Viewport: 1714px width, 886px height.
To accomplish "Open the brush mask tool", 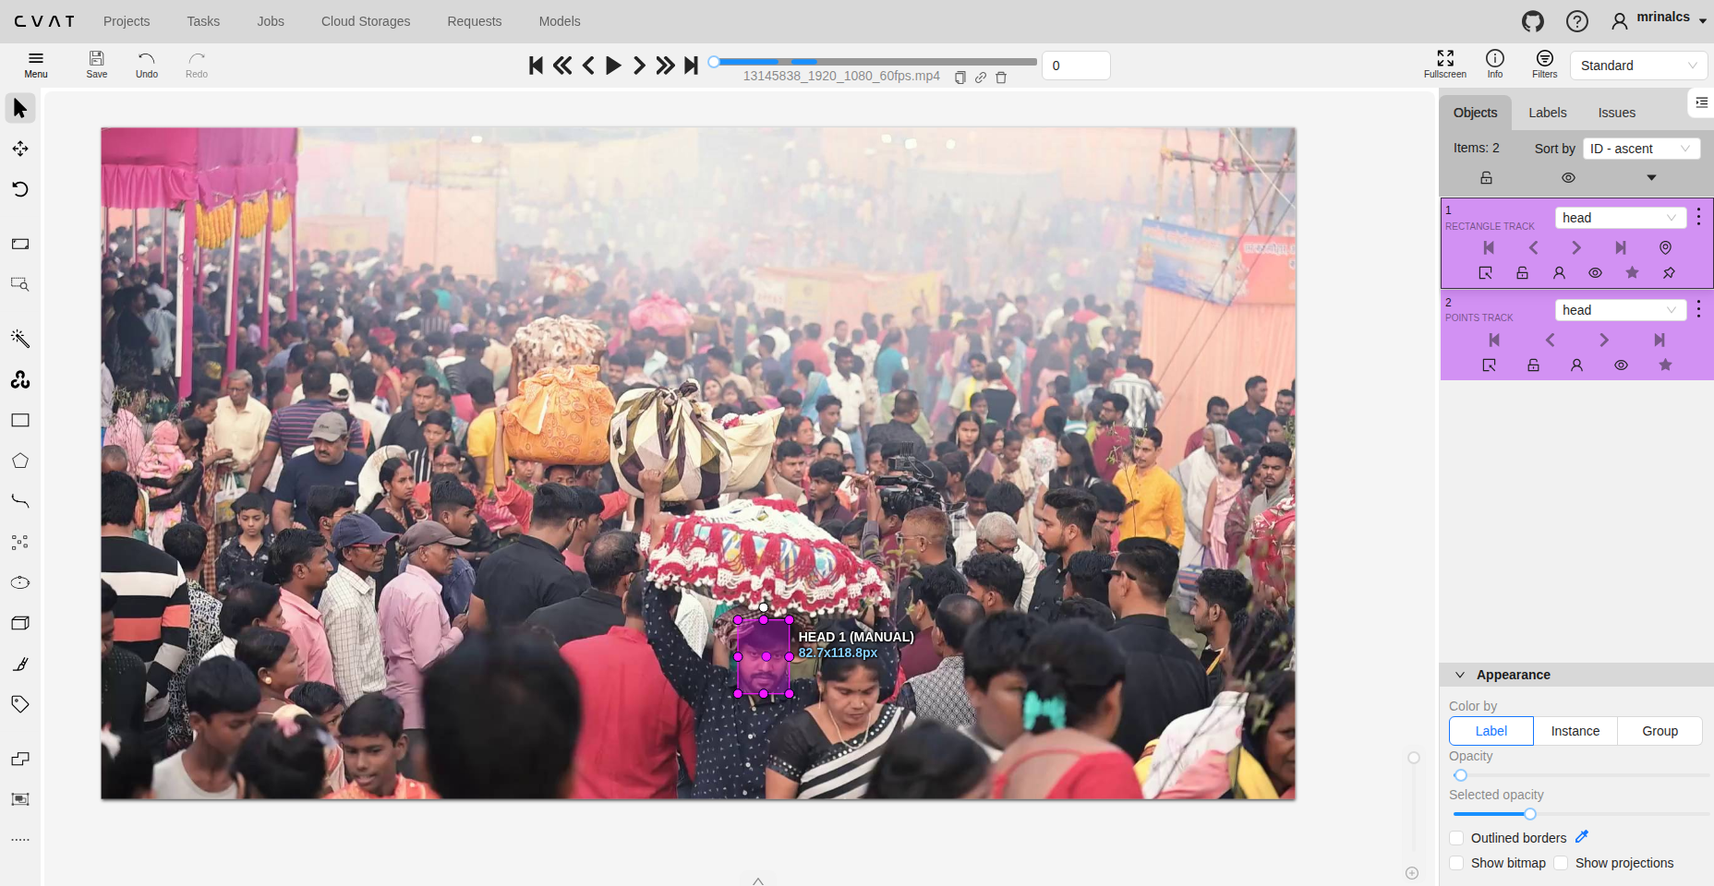I will [x=20, y=664].
